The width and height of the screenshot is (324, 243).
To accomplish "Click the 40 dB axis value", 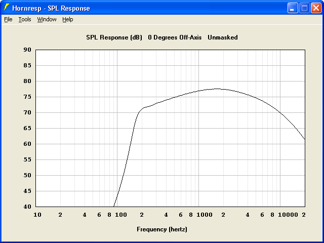I will (x=27, y=207).
